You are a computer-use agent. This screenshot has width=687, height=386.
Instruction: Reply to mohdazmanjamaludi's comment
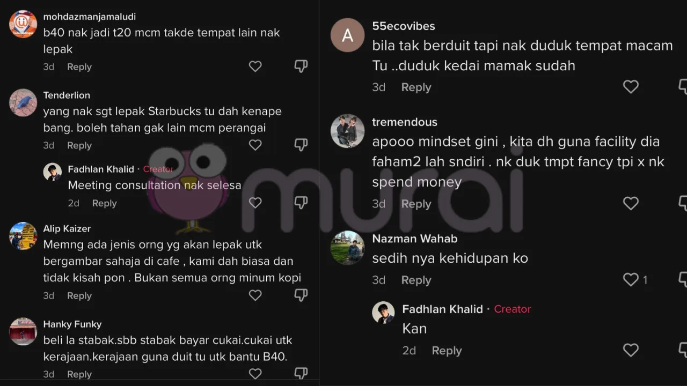[79, 67]
